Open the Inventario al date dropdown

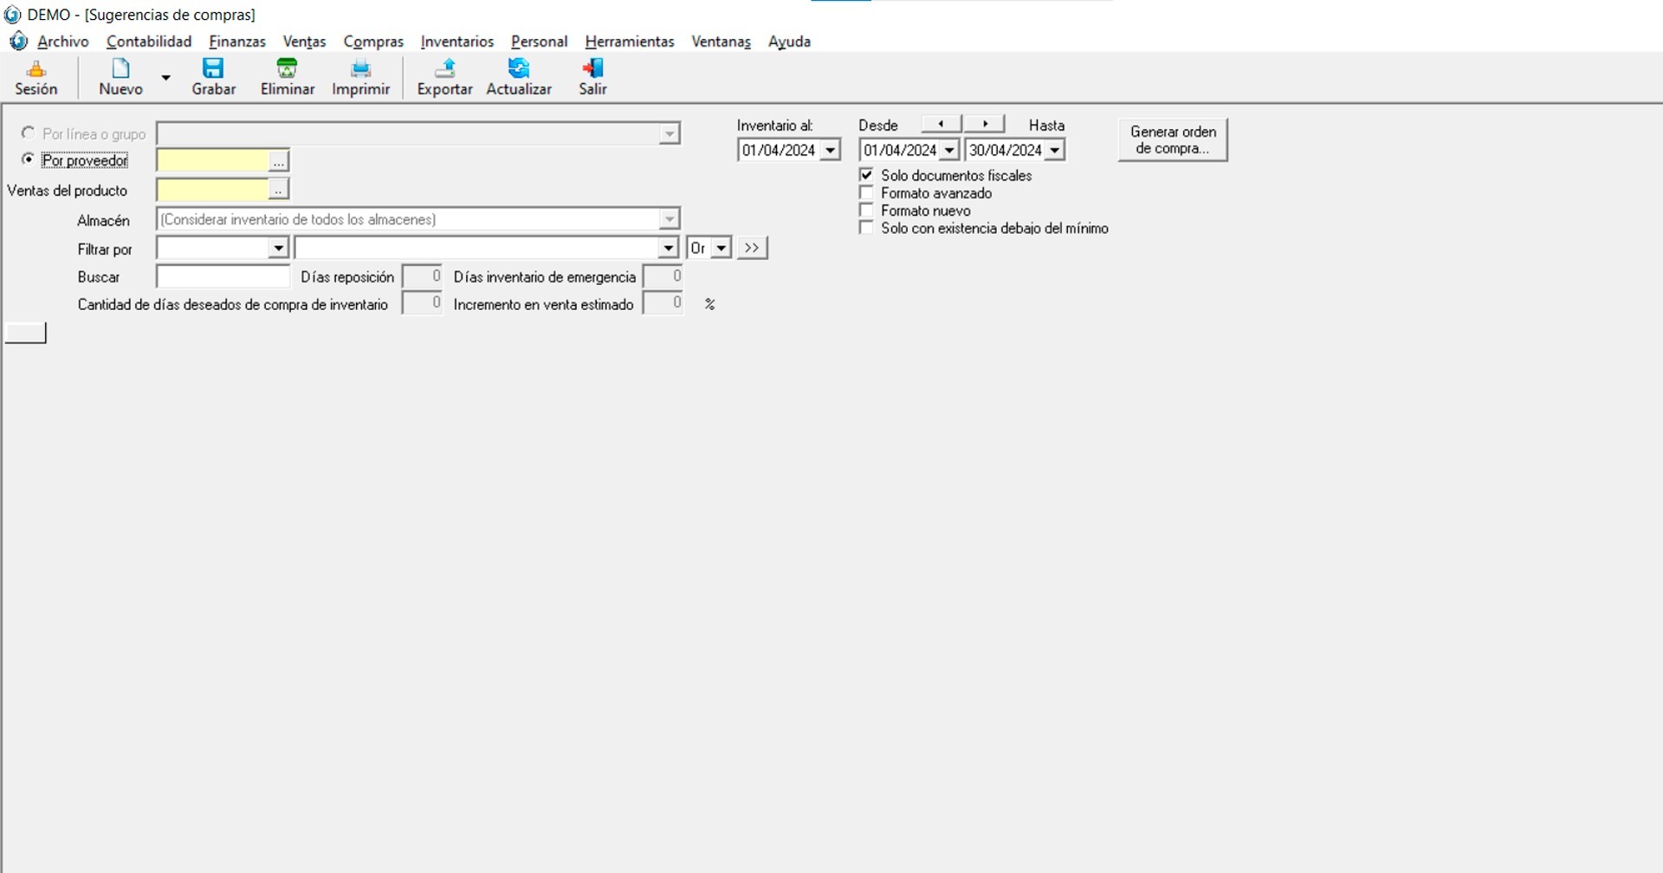830,151
